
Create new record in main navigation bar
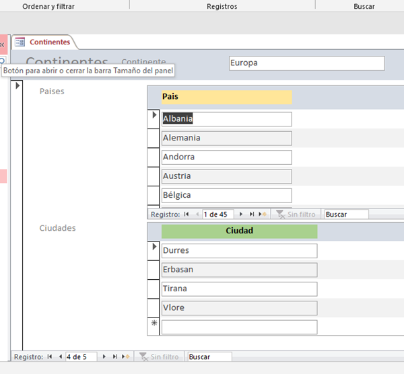coord(126,357)
